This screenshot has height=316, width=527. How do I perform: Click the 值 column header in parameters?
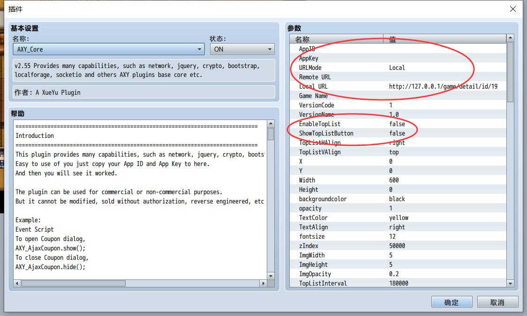(444, 39)
